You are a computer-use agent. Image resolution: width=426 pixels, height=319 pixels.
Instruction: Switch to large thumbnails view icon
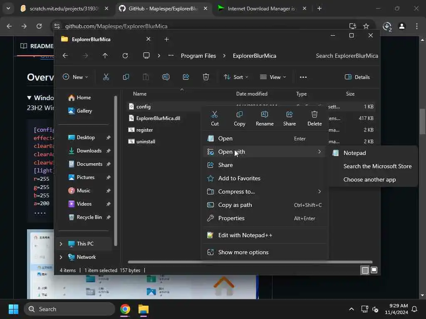374,270
